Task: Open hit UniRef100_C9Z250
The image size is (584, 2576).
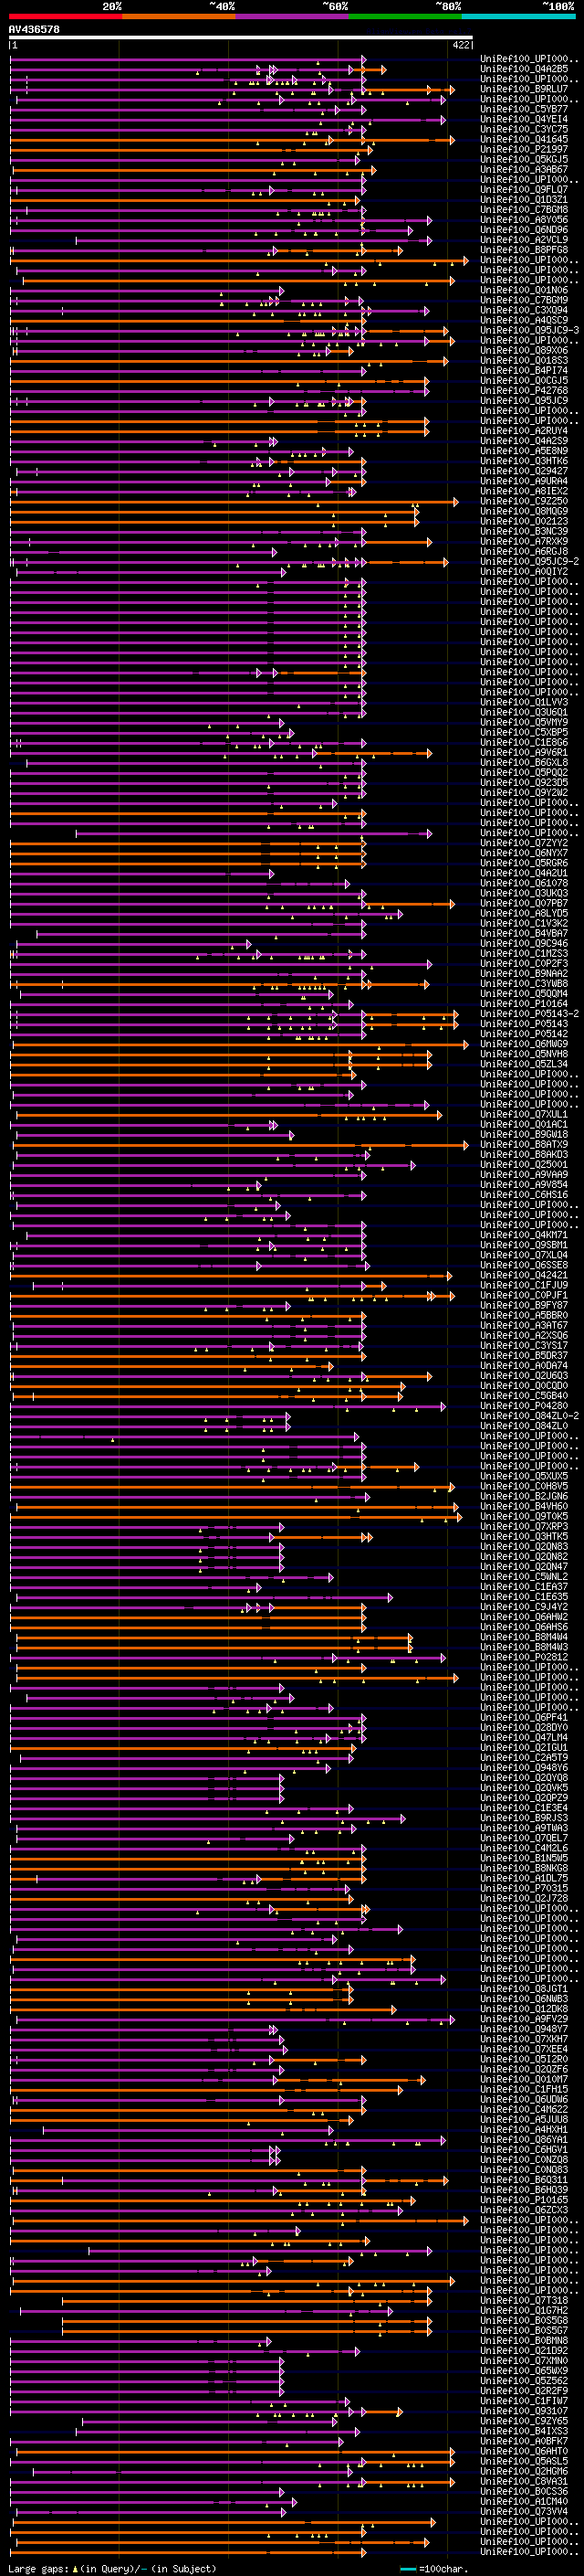Action: tap(523, 501)
